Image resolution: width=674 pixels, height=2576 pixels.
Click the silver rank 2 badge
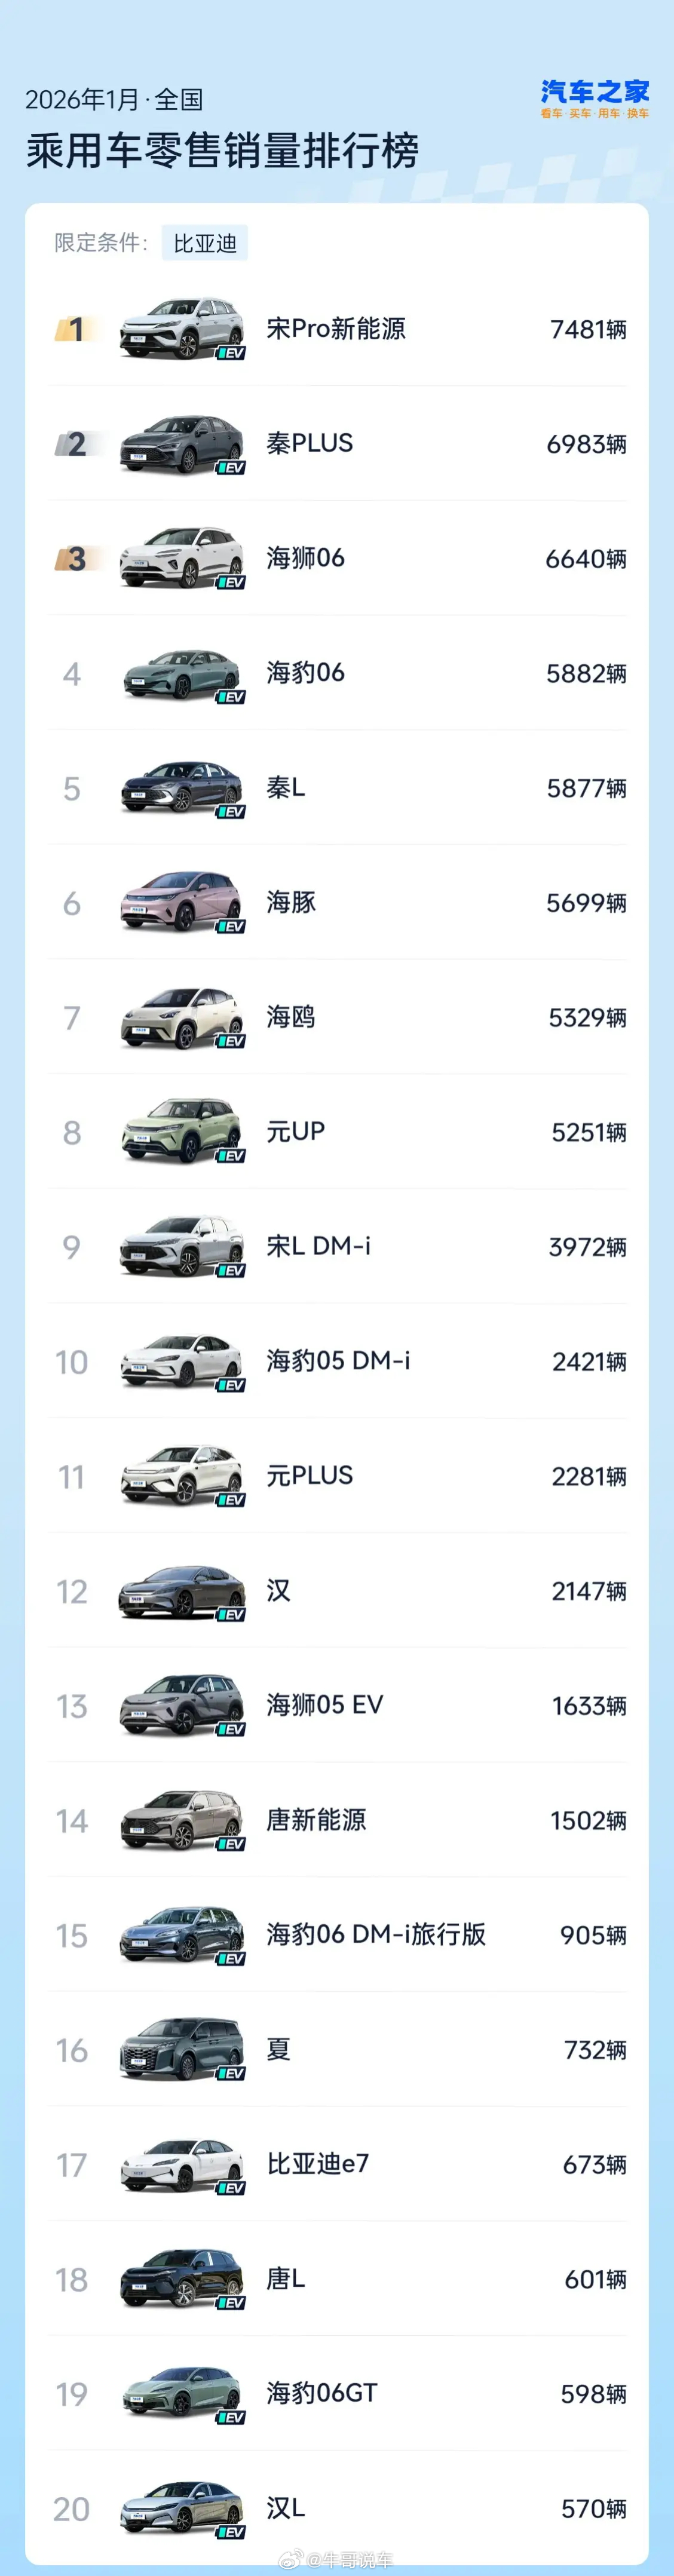pyautogui.click(x=75, y=444)
